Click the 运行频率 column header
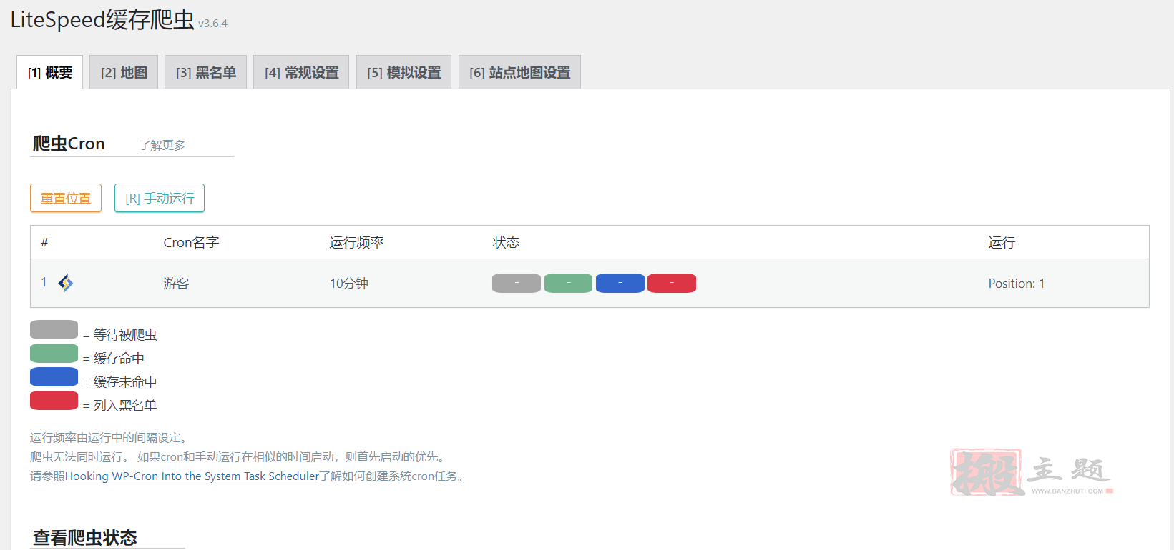The width and height of the screenshot is (1174, 550). coord(356,242)
